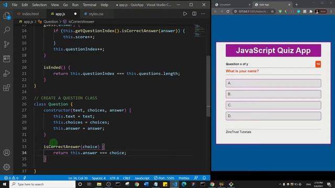Open Cortana circle on the taskbar

click(80, 184)
